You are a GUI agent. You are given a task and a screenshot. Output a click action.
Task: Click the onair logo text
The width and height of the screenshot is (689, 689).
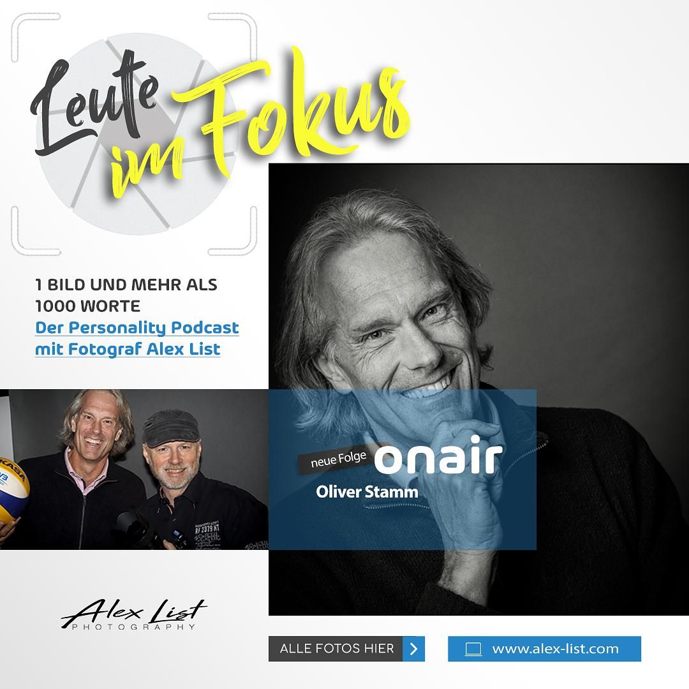438,456
